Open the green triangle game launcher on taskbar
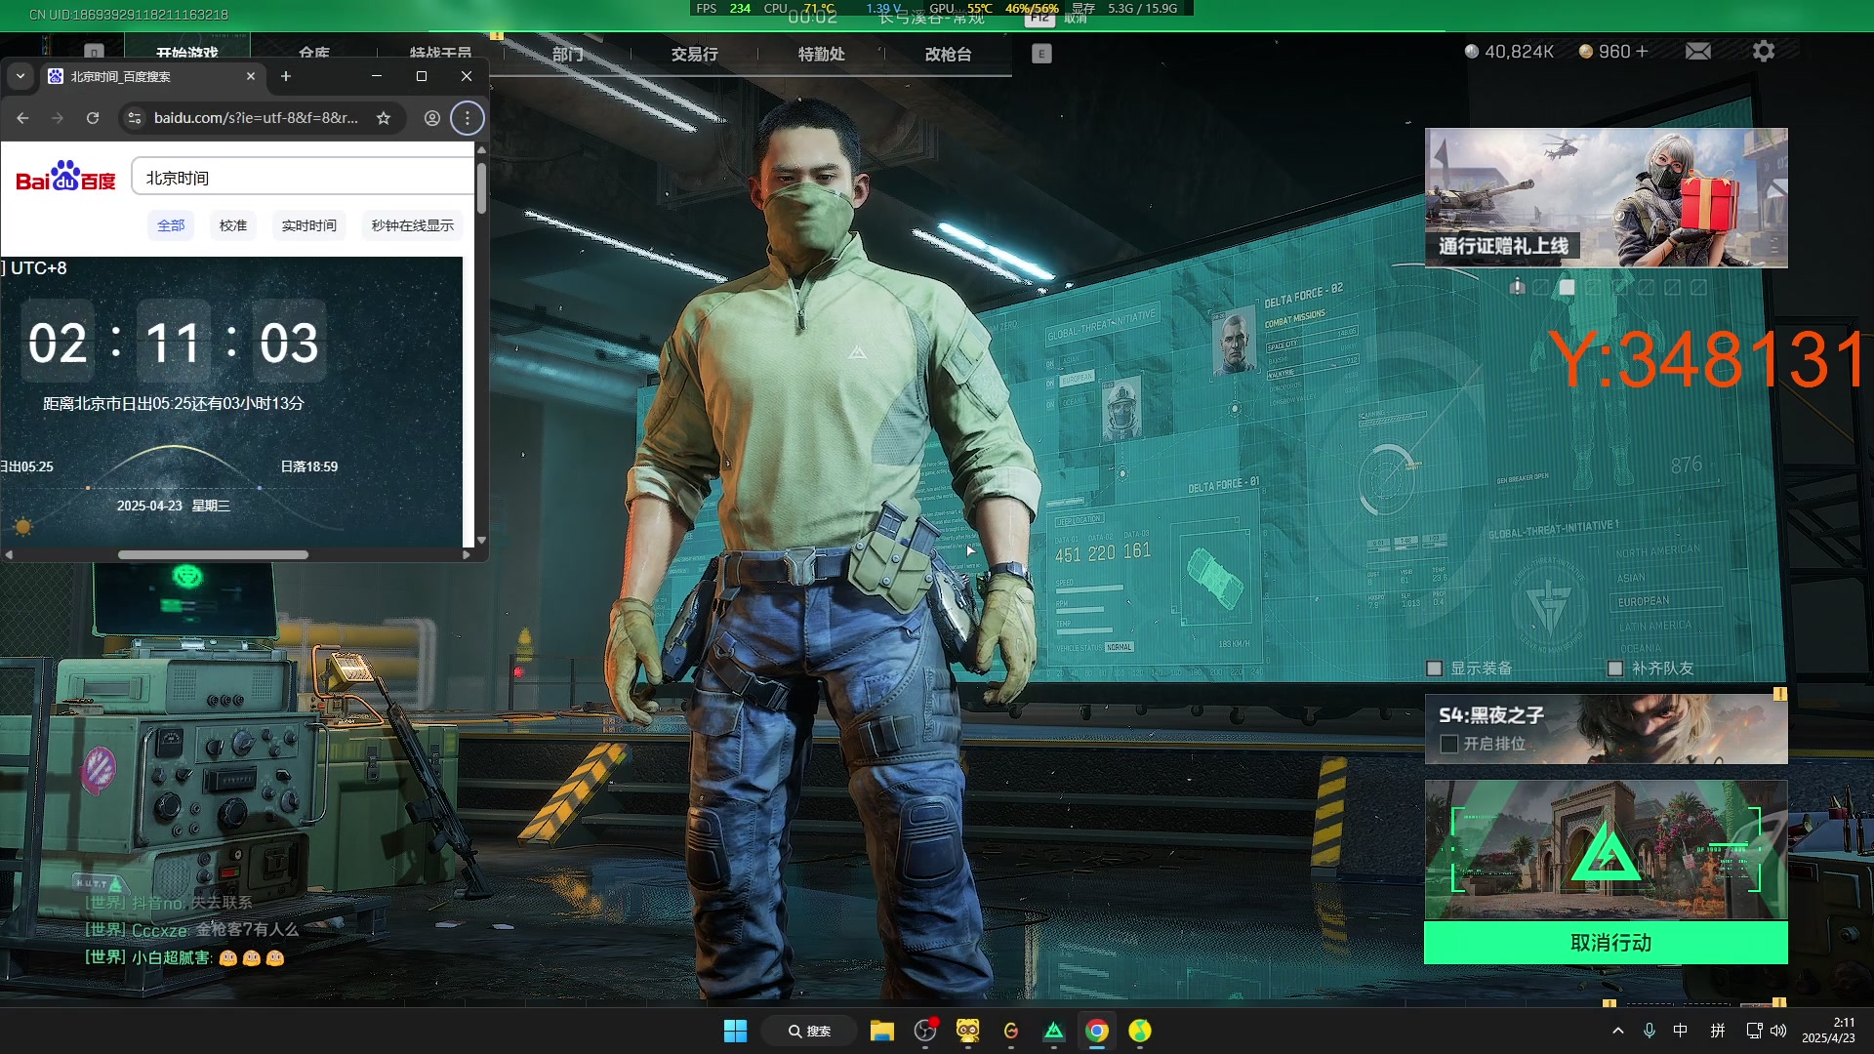1874x1054 pixels. (x=1054, y=1031)
